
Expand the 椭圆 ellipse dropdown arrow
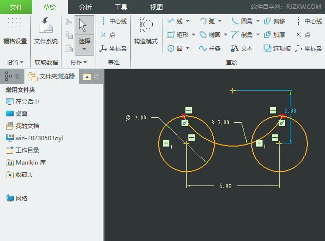226,35
